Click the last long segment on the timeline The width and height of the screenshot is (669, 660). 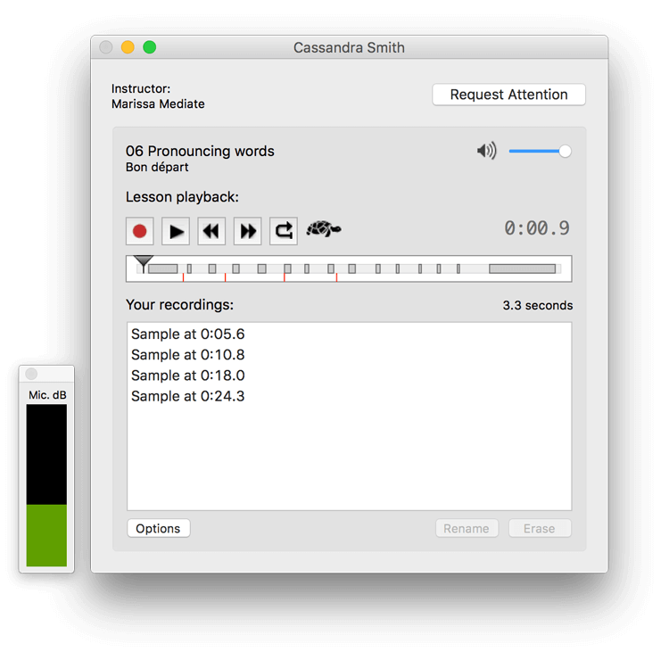[x=522, y=268]
